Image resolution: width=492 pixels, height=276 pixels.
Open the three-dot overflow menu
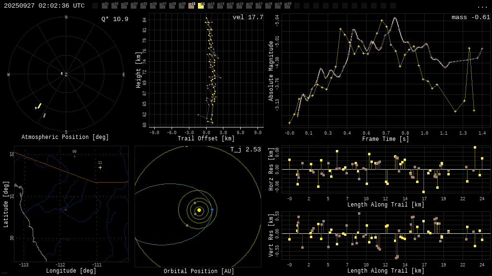(x=482, y=6)
